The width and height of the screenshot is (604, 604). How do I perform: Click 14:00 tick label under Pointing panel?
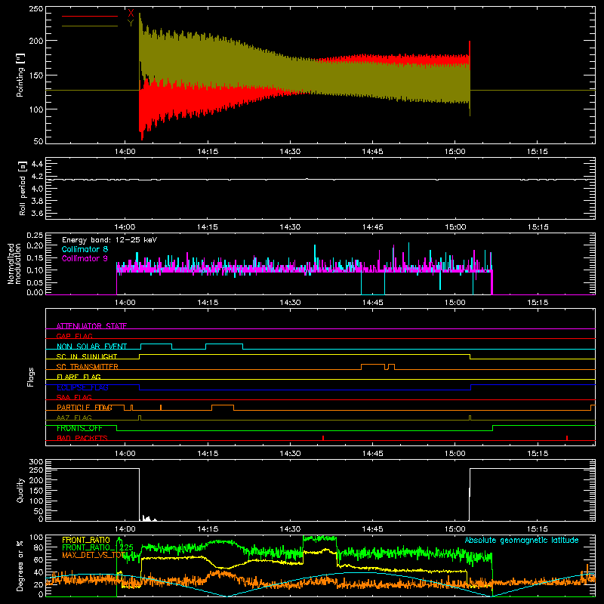click(x=125, y=152)
